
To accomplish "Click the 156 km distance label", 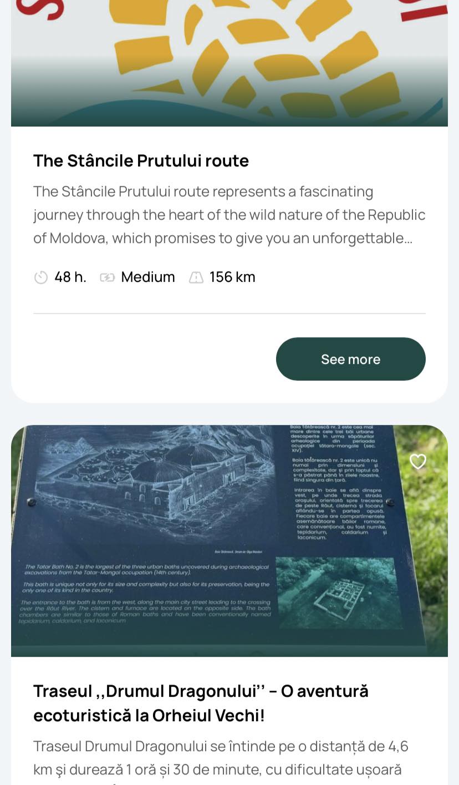I will tap(232, 277).
